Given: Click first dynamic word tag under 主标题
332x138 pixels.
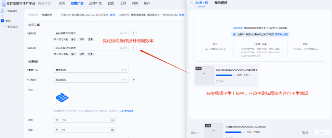Looking at the screenshot, I should [x=74, y=39].
